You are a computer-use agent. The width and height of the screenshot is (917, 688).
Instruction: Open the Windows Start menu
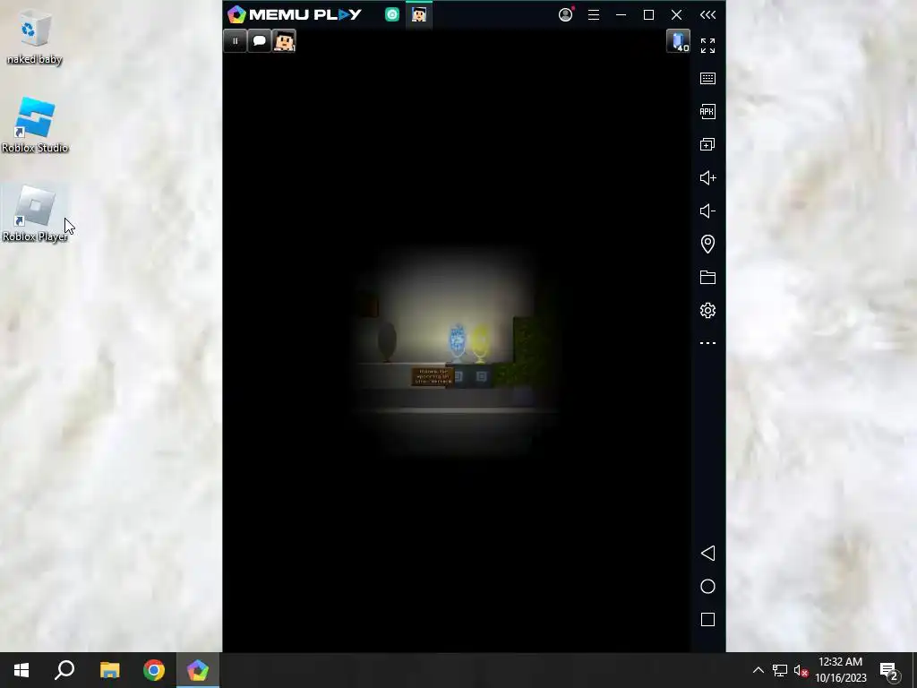tap(21, 670)
